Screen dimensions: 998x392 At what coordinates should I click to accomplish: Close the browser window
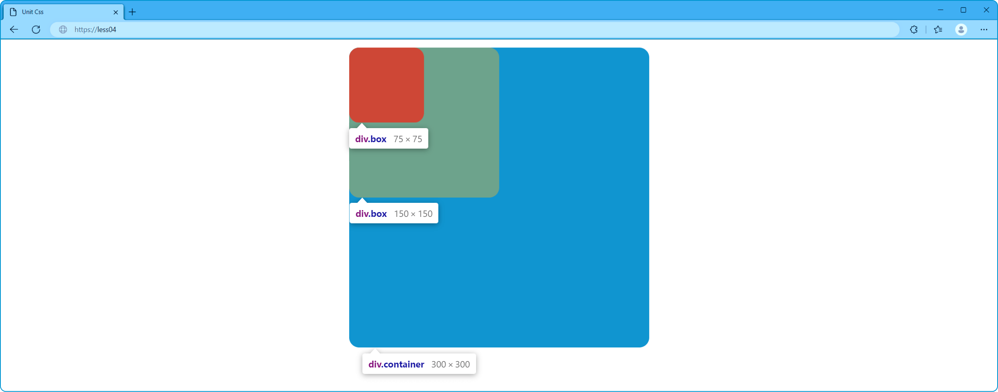click(986, 10)
